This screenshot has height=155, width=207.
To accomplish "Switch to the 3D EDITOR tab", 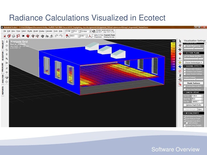I will [3, 56].
